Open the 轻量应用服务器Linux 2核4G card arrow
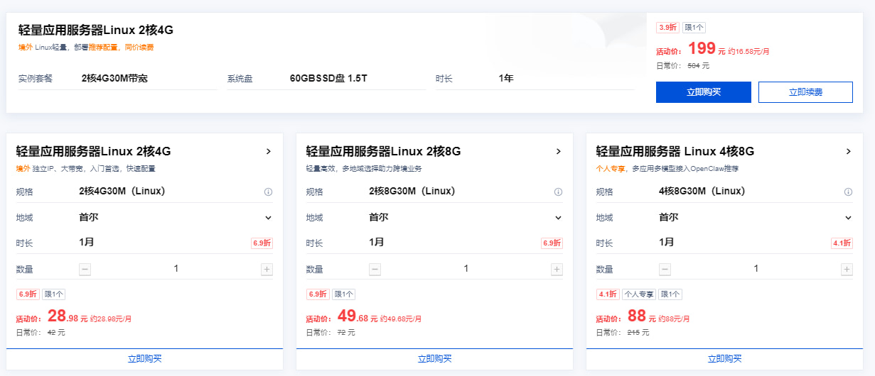 [268, 151]
